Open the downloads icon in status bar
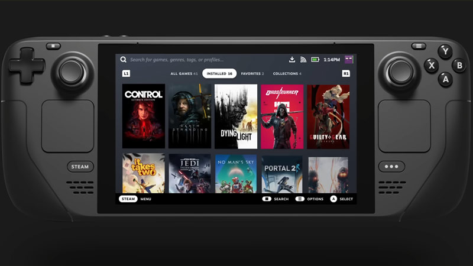473x266 pixels. [x=291, y=60]
